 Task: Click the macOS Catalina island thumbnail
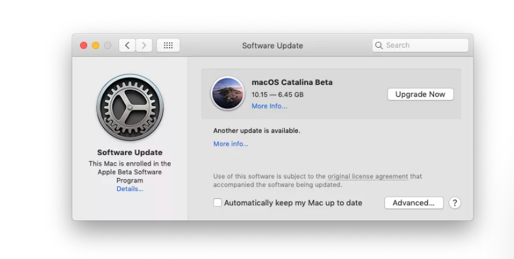(228, 94)
